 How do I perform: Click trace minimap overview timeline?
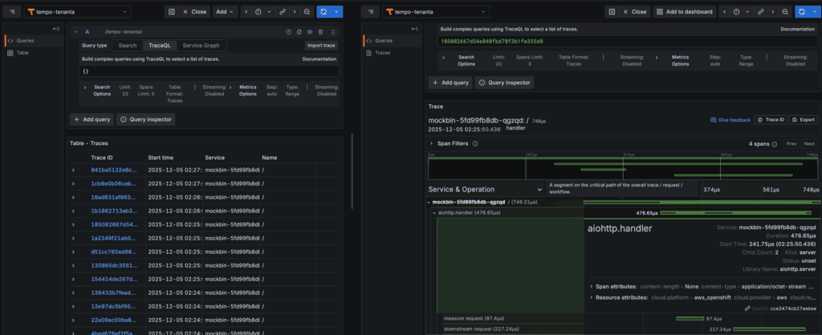[623, 168]
